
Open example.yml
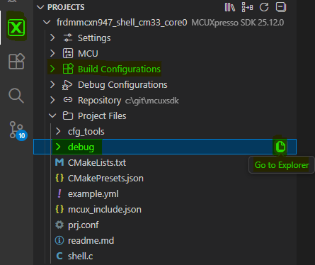pyautogui.click(x=93, y=194)
